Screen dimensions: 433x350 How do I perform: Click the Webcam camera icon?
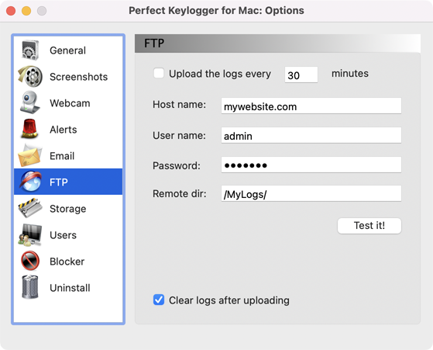click(30, 102)
